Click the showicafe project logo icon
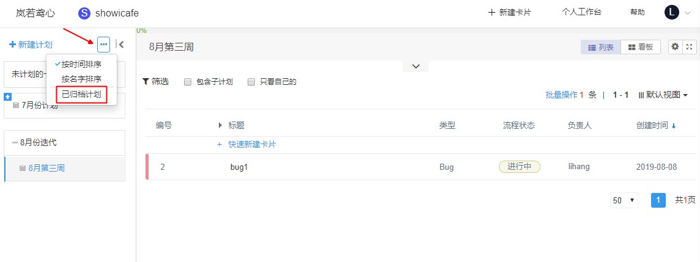This screenshot has height=262, width=700. pos(84,13)
